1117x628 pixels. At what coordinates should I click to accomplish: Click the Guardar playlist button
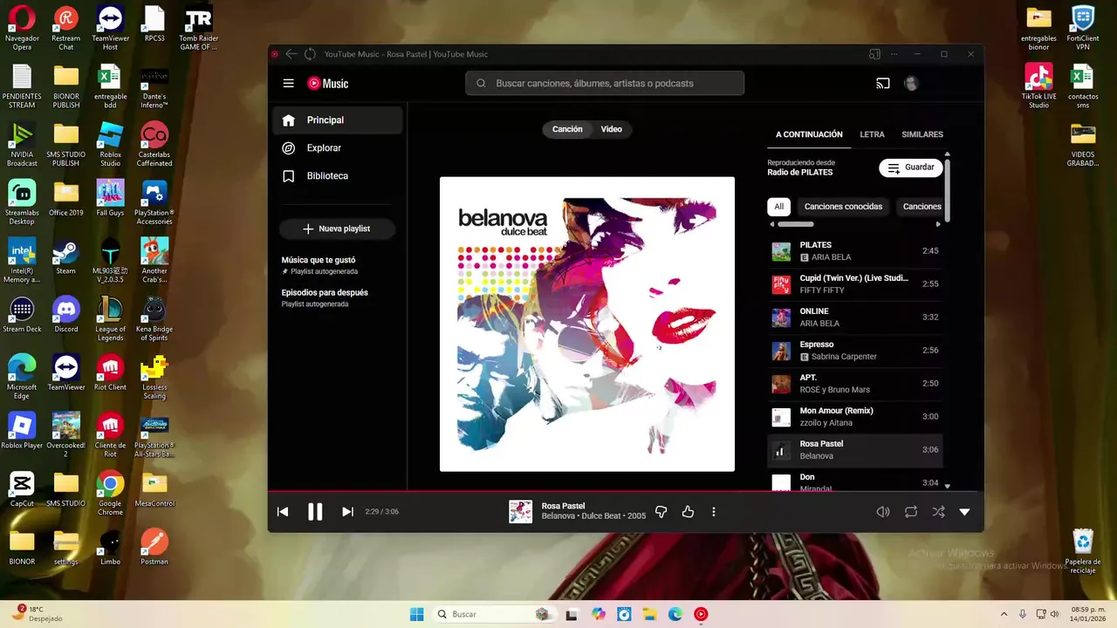(910, 167)
